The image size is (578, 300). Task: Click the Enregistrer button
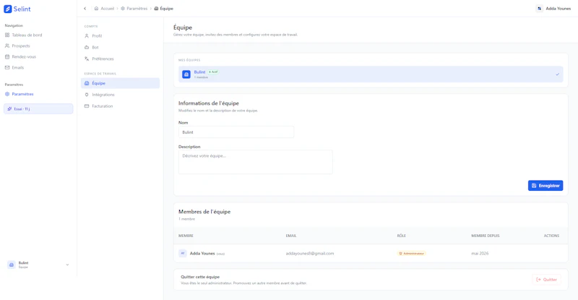[545, 186]
